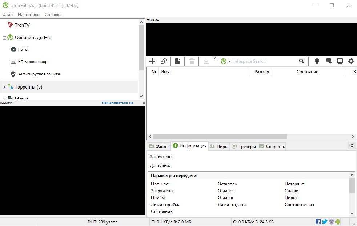This screenshot has width=357, height=226.
Task: Click the Пожаловаться на link
Action: point(117,103)
